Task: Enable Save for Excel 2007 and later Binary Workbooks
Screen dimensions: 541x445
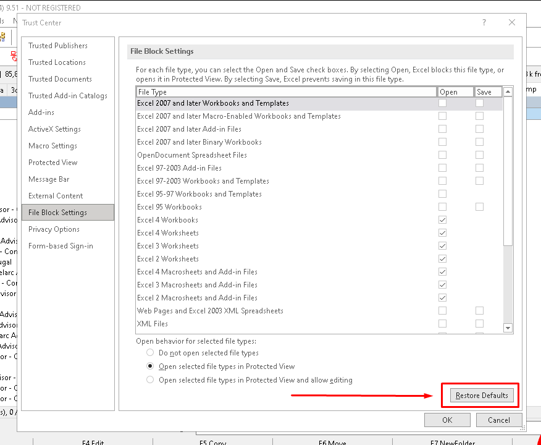Action: (x=480, y=142)
